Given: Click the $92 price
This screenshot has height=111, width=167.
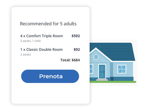Looking at the screenshot, I should click(x=77, y=50).
